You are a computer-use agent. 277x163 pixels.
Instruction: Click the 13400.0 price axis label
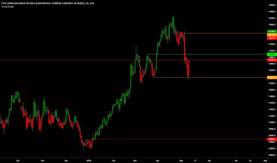pyautogui.click(x=272, y=44)
